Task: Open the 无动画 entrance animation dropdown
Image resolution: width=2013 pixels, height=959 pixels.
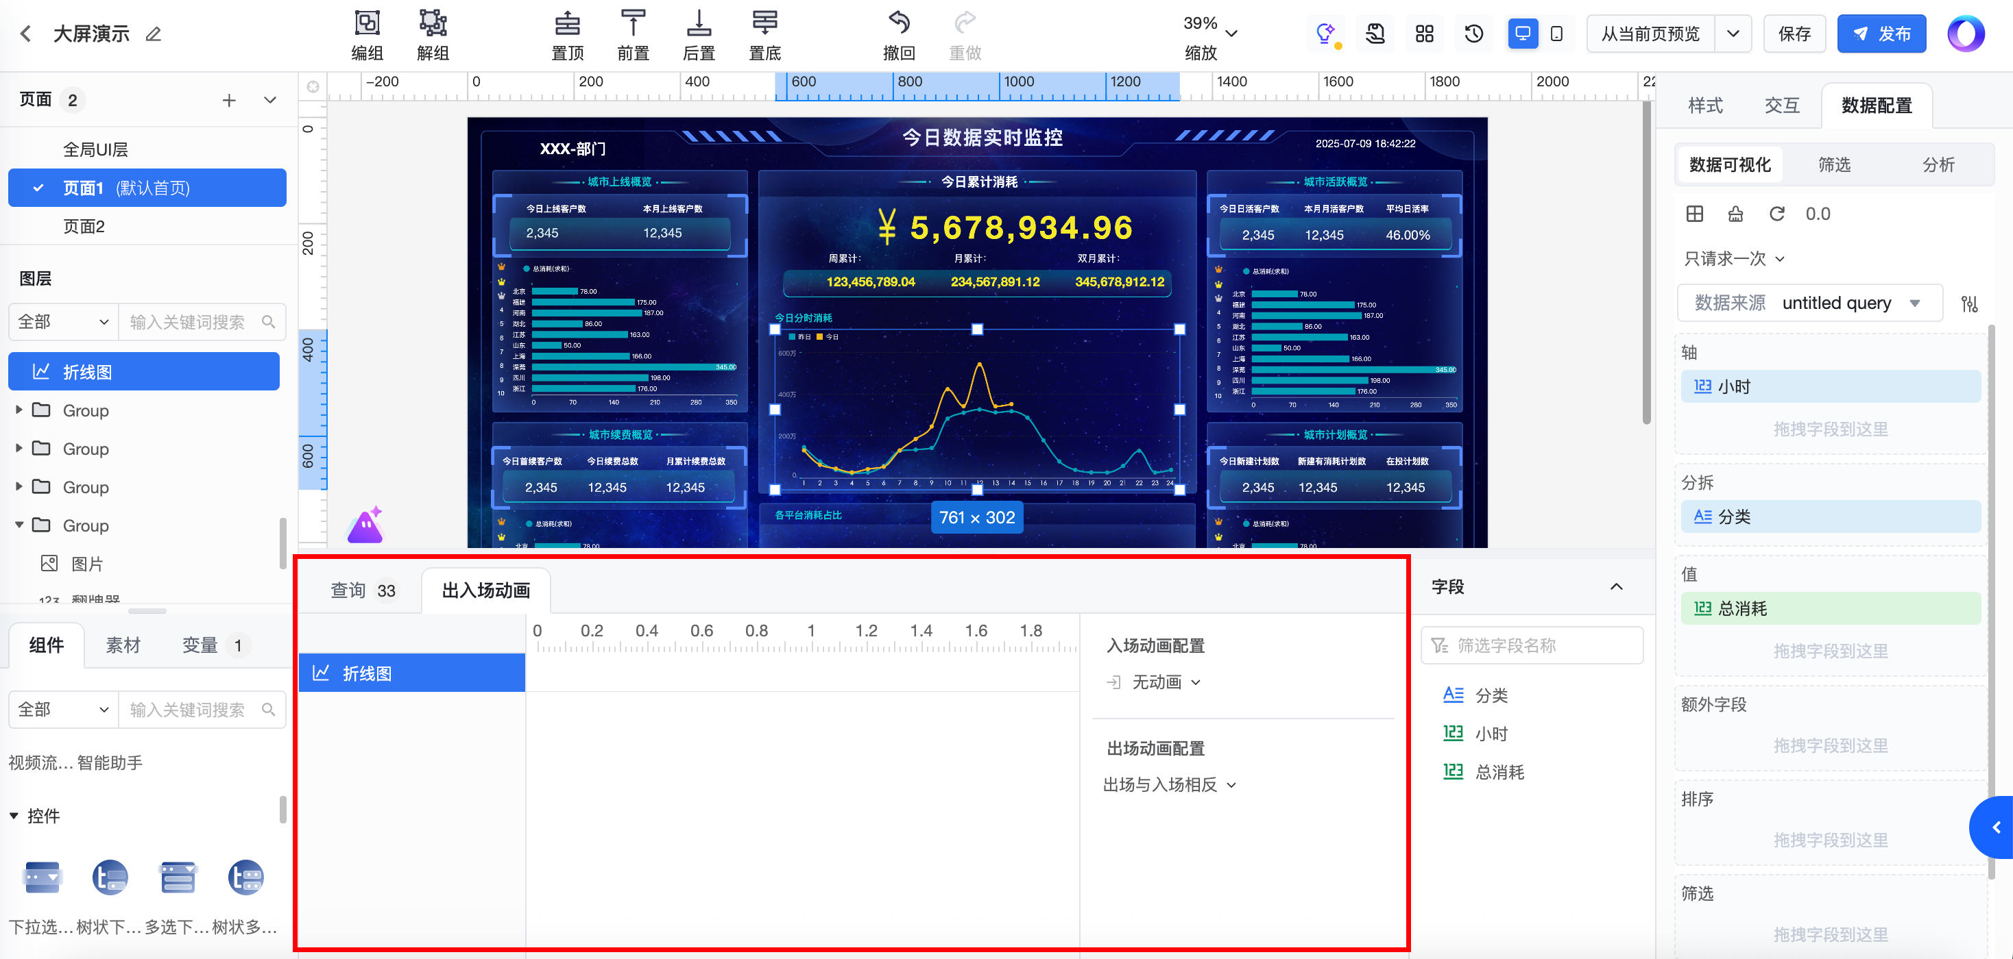Action: tap(1164, 682)
